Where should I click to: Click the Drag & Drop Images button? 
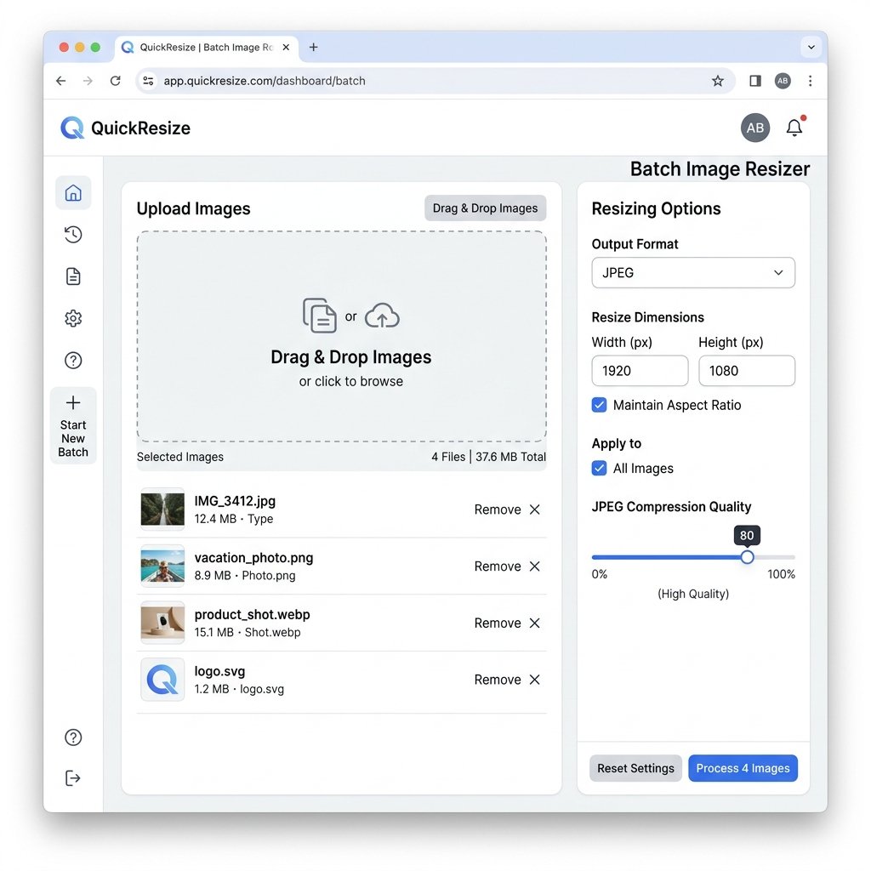485,208
